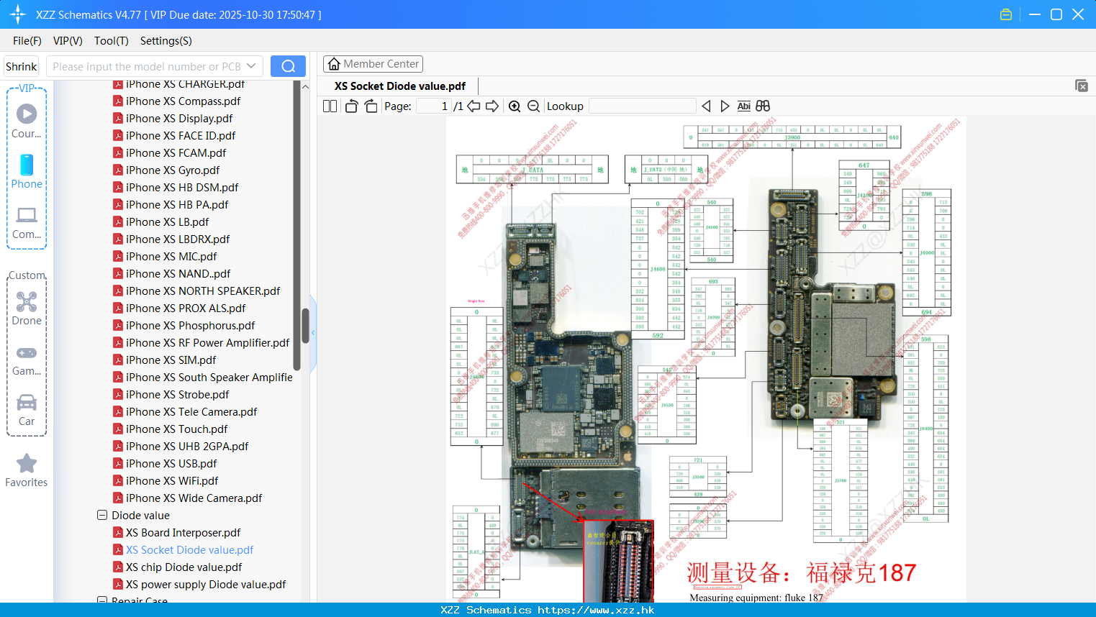
Task: Open iPhone XS Phosphorus.pdf
Action: [x=190, y=325]
